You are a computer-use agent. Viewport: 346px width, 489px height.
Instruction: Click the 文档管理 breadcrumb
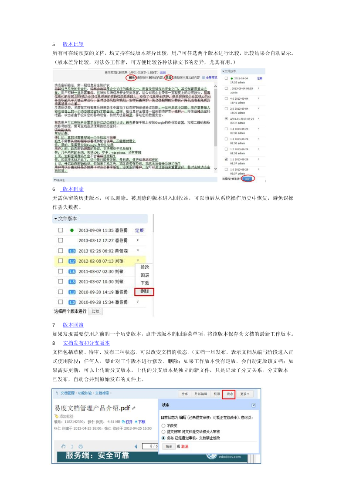(x=68, y=393)
